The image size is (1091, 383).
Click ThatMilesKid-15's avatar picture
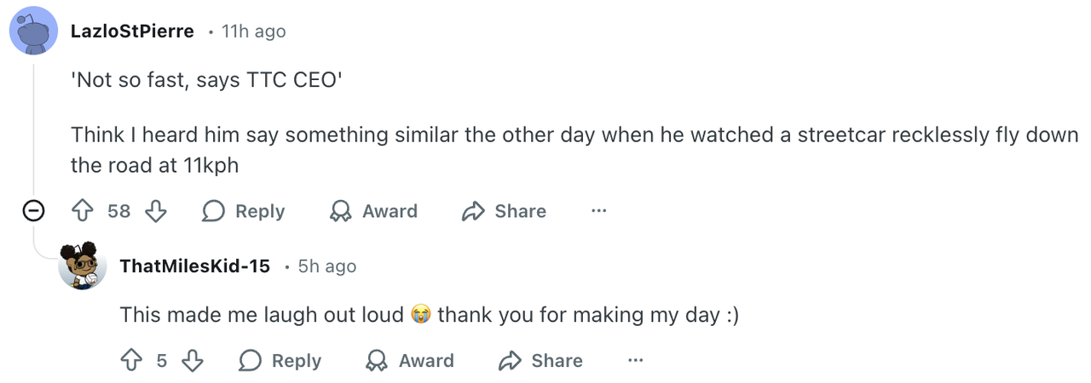click(83, 266)
